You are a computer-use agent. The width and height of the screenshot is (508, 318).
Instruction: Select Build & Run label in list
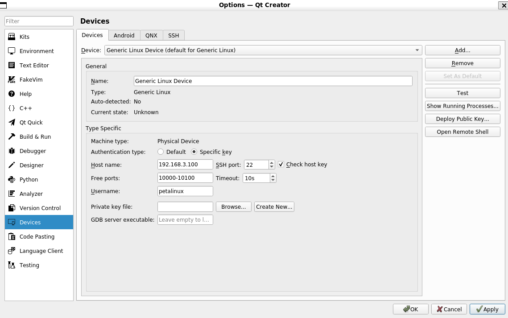point(35,136)
